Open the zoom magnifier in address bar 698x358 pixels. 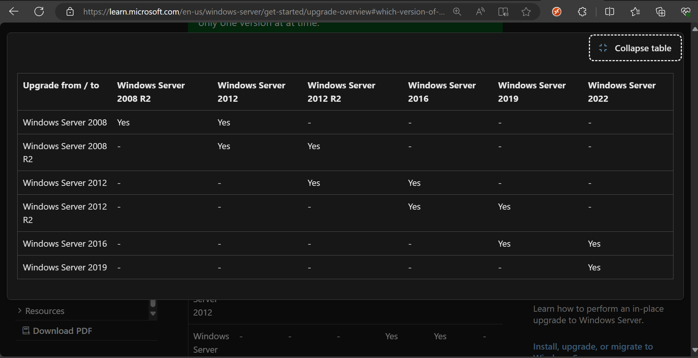(457, 11)
